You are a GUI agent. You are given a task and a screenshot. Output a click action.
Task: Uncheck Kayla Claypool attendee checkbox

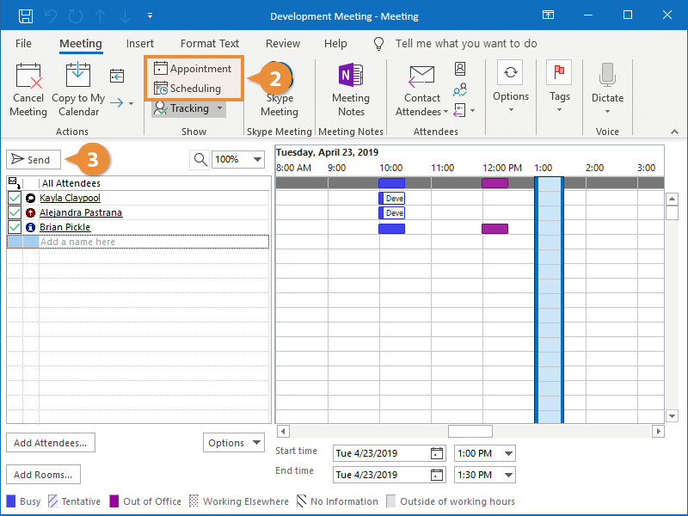coord(15,199)
